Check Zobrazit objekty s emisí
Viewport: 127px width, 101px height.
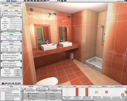pos(3,64)
